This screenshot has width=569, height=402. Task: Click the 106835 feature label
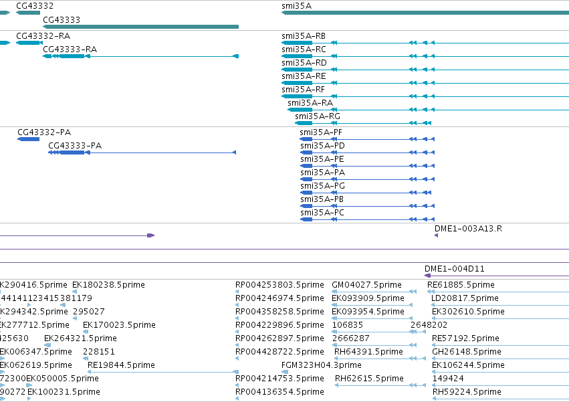coord(348,325)
